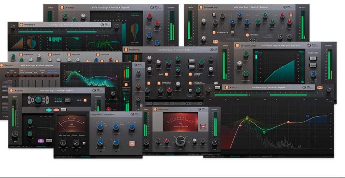This screenshot has height=178, width=345.
Task: Select the blue band node in X-EQ 2
Action: (x=308, y=116)
